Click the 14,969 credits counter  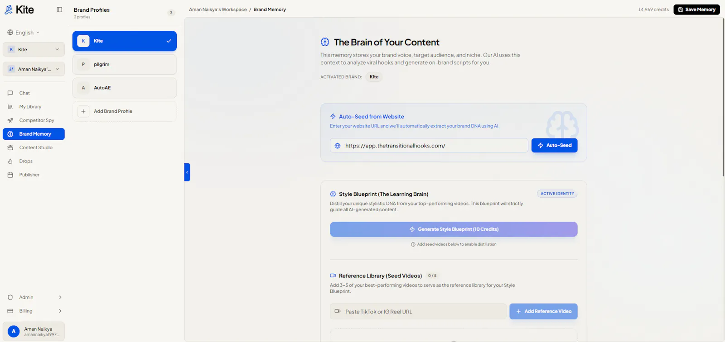(x=653, y=9)
